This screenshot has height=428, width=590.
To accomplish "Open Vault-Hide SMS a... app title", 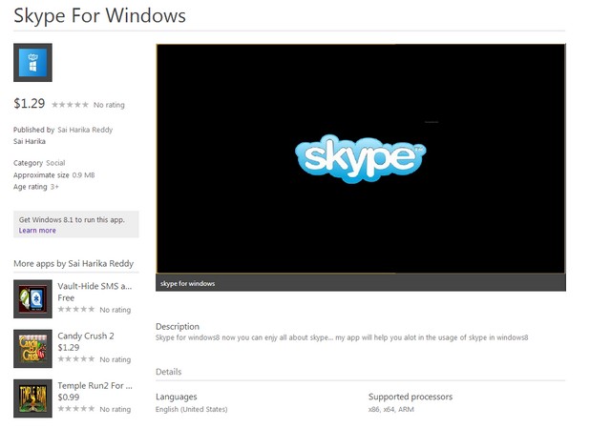I will point(95,286).
